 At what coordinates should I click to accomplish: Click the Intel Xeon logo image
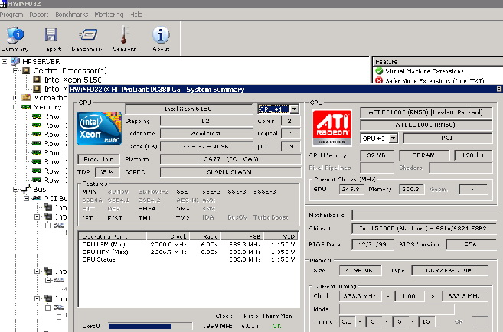100,127
